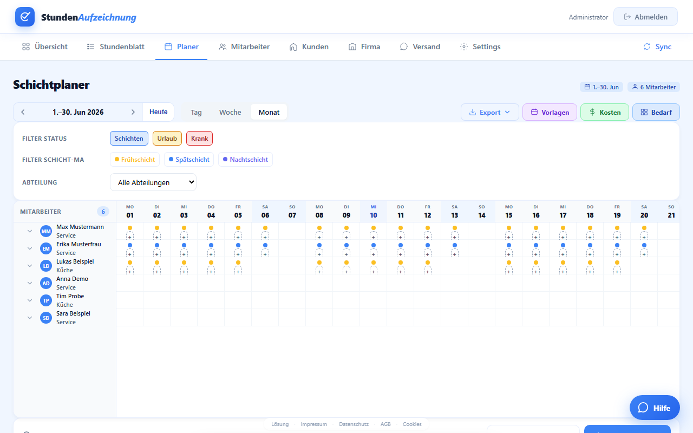The height and width of the screenshot is (433, 693).
Task: Add shift for Lukas Beispiel on day 05
Action: [x=238, y=271]
